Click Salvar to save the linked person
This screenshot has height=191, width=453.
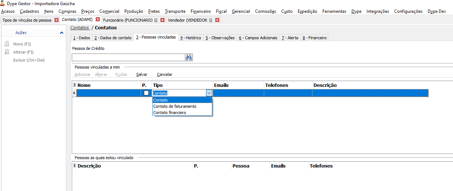[x=142, y=74]
